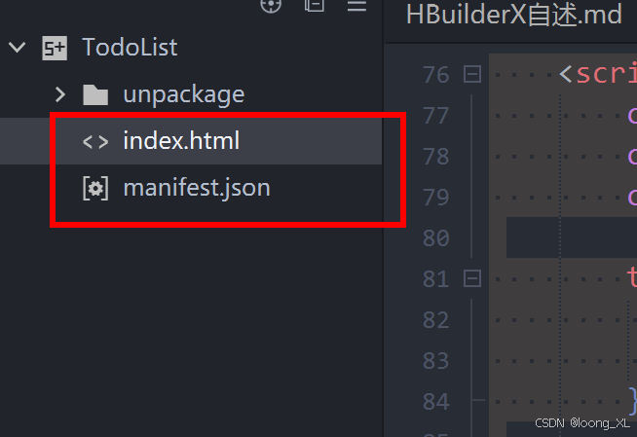Select the TodoList project name
This screenshot has height=437, width=637.
tap(130, 48)
